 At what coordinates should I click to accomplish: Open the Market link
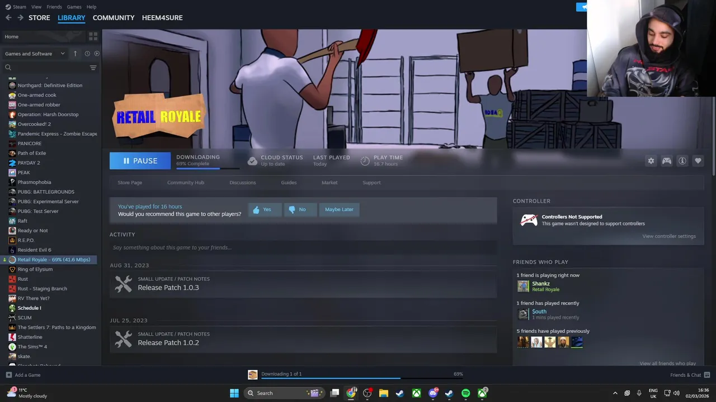tap(329, 183)
